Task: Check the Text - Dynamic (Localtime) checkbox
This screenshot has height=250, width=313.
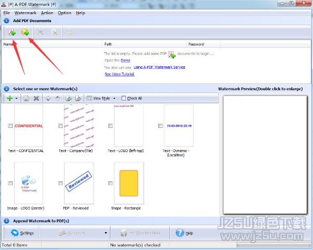Action: point(160,126)
